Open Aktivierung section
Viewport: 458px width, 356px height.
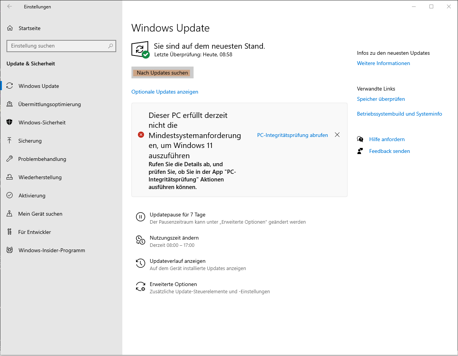point(61,195)
